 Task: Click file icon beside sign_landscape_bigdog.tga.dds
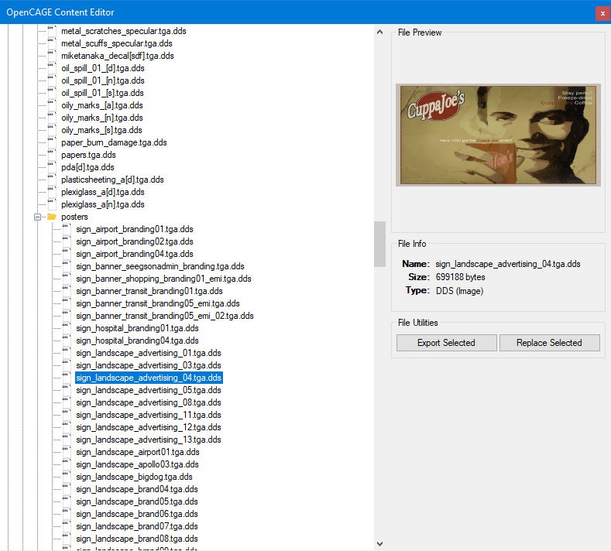pos(67,477)
